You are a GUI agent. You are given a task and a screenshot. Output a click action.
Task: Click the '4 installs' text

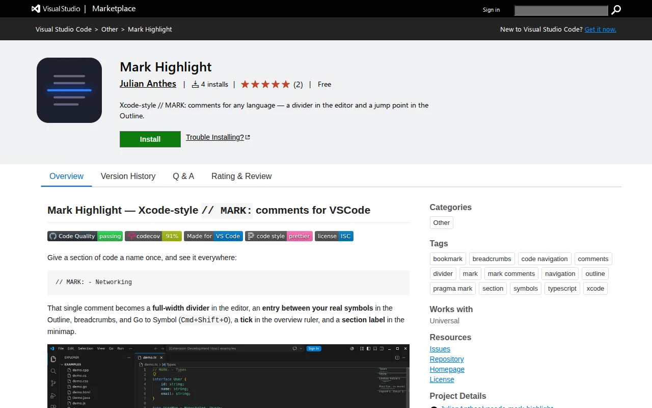pos(214,84)
